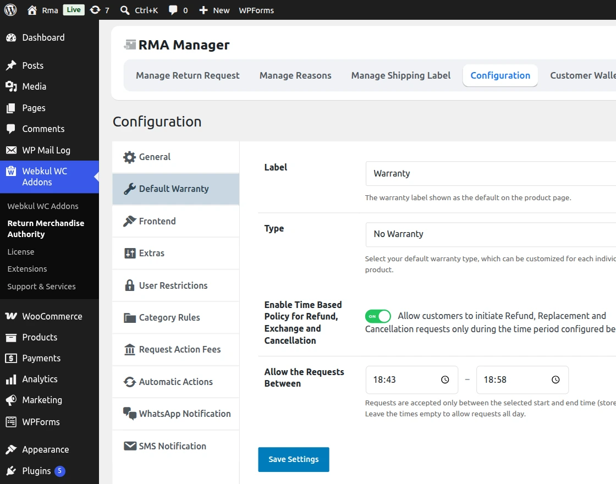Click the Automatic Actions refresh icon
The image size is (616, 484).
click(129, 382)
